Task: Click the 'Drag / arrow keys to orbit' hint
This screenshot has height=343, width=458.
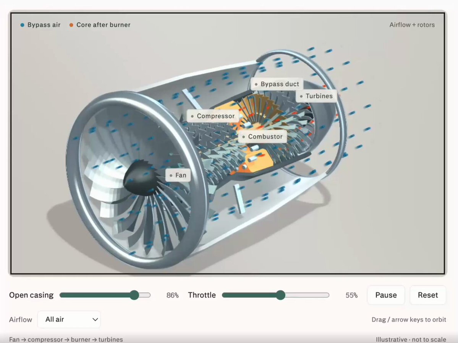Action: pyautogui.click(x=409, y=320)
